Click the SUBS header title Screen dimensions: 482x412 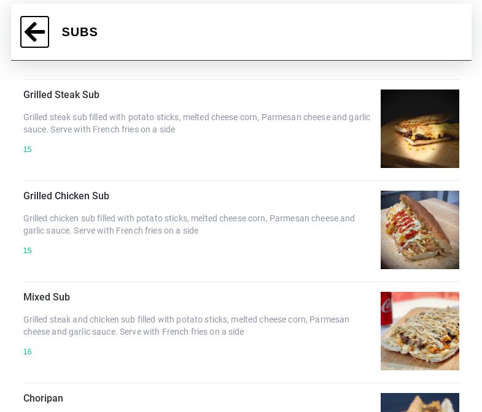point(80,32)
